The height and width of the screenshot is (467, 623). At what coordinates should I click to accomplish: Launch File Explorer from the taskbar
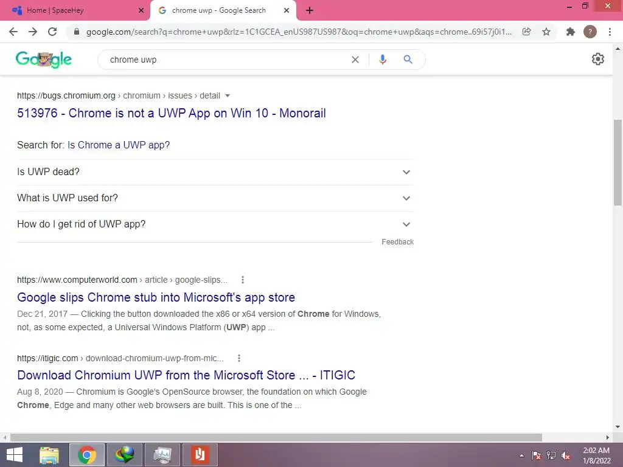coord(49,455)
